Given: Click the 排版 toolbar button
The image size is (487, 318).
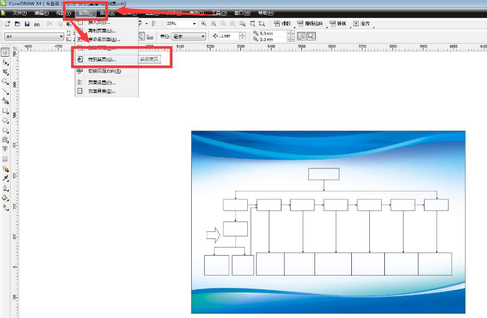Looking at the screenshot, I should (282, 24).
